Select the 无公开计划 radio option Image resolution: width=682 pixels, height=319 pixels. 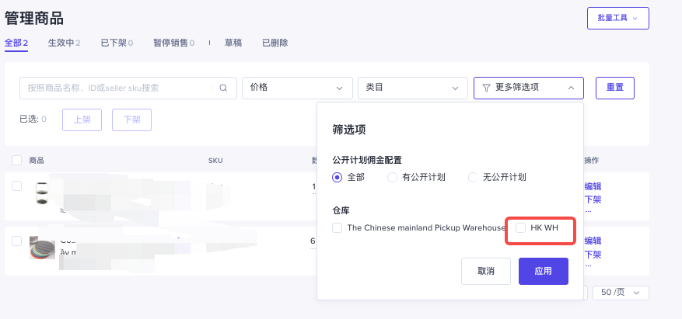473,178
